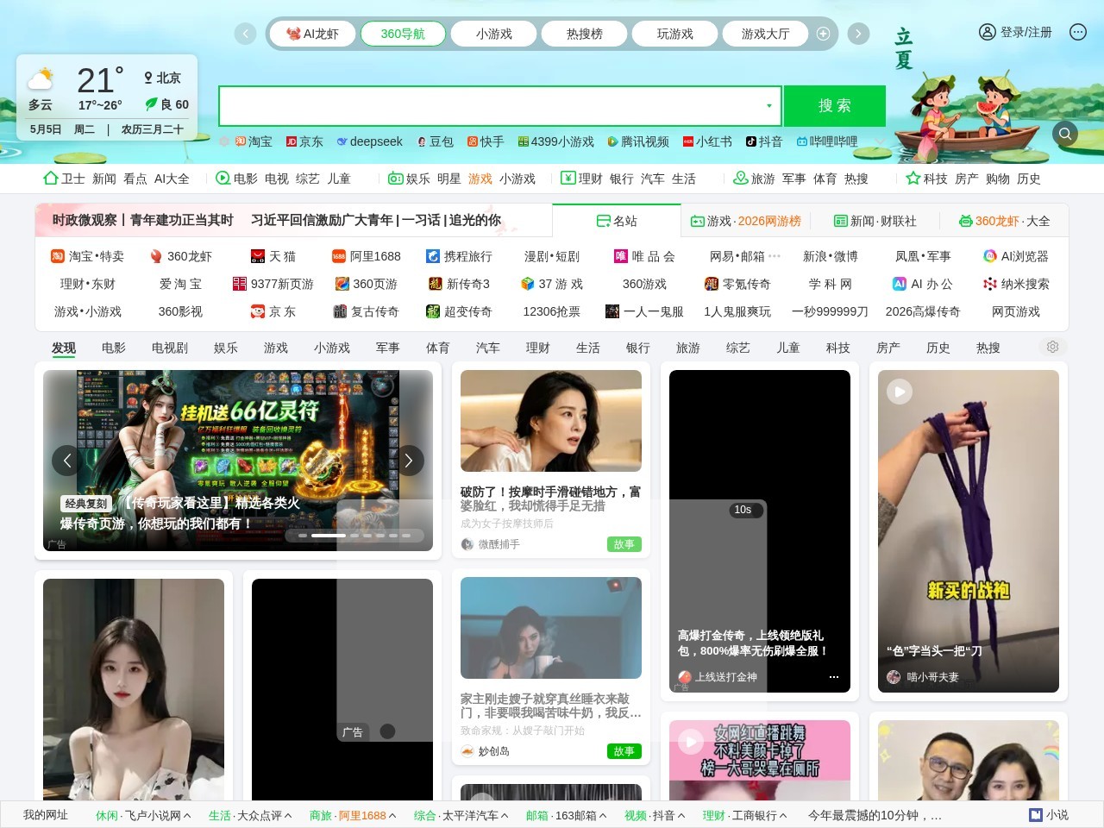
Task: Select 电视剧 in the feed category bar
Action: (x=170, y=348)
